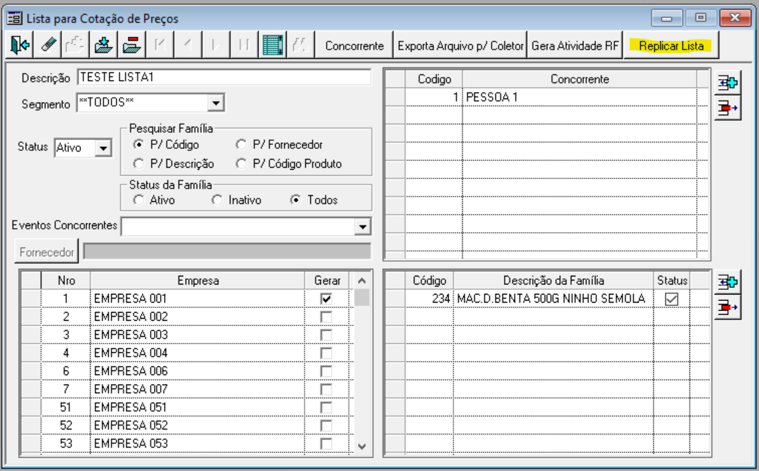Click the família code 234 cell

coord(429,299)
